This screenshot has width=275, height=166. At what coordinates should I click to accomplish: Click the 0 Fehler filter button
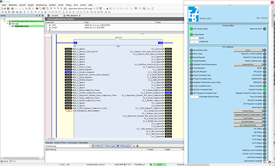click(x=96, y=146)
